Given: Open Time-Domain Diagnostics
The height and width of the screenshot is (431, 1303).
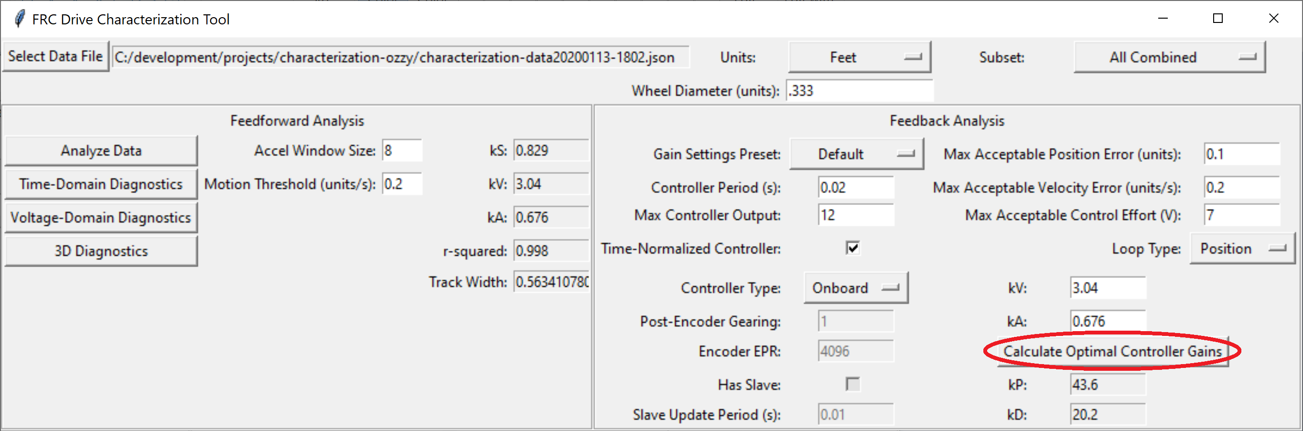Looking at the screenshot, I should pyautogui.click(x=101, y=183).
